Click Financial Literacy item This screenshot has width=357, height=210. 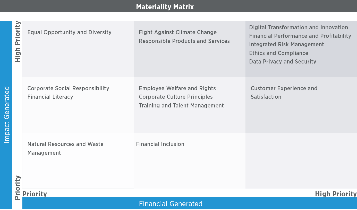(x=50, y=97)
